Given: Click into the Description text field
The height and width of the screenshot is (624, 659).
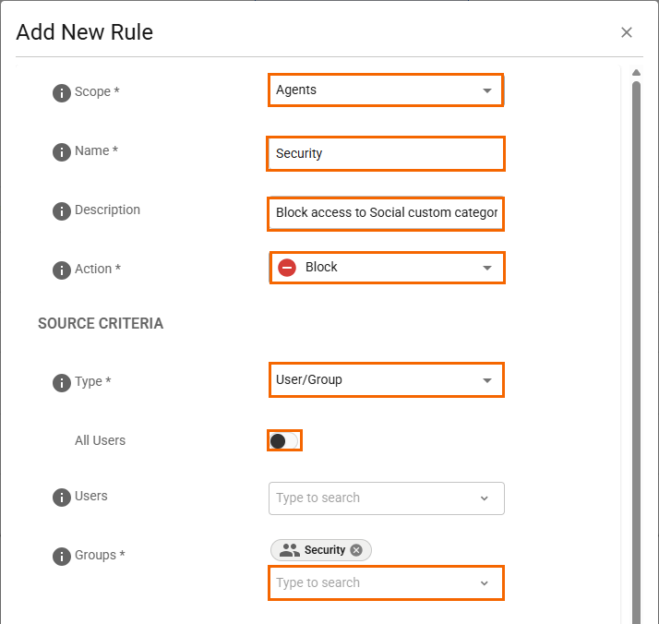Looking at the screenshot, I should coord(385,212).
